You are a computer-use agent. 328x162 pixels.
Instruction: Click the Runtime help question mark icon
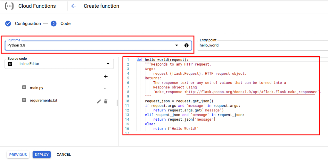pyautogui.click(x=186, y=45)
